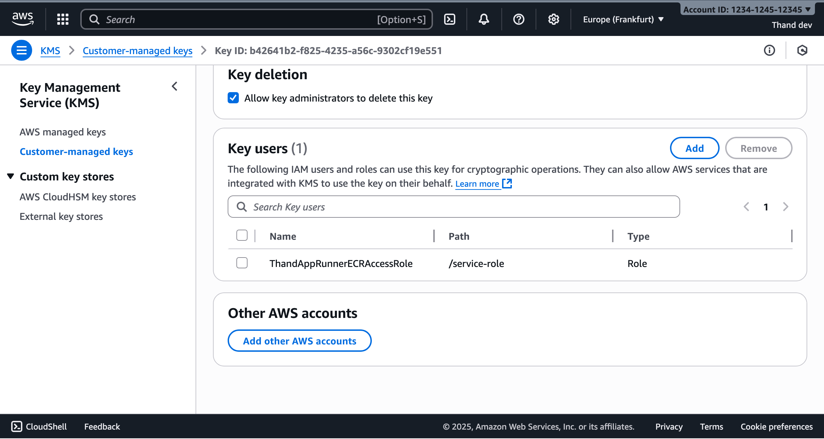Open the AWS services grid

[x=62, y=19]
